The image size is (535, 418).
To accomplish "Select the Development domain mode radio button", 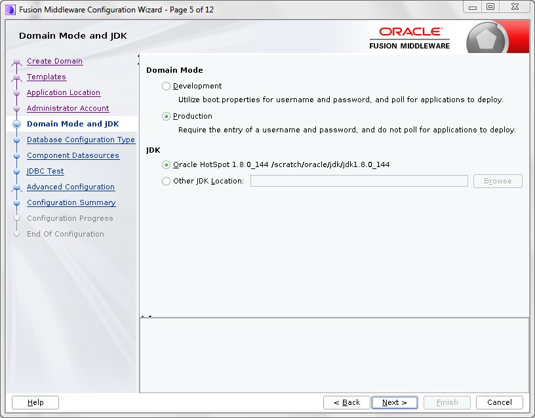I will click(166, 86).
